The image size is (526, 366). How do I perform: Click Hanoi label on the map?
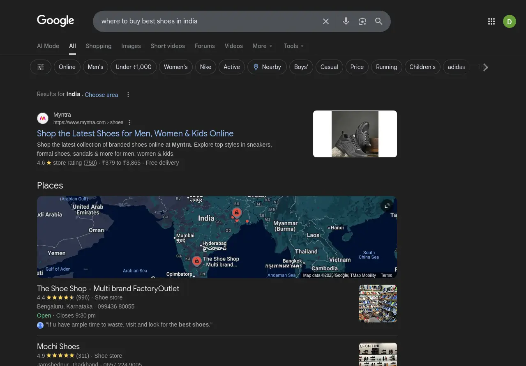[337, 228]
